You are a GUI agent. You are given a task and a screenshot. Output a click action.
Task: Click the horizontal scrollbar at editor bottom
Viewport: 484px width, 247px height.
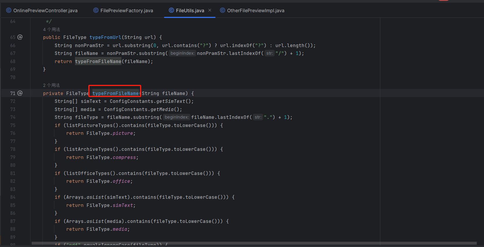254,243
